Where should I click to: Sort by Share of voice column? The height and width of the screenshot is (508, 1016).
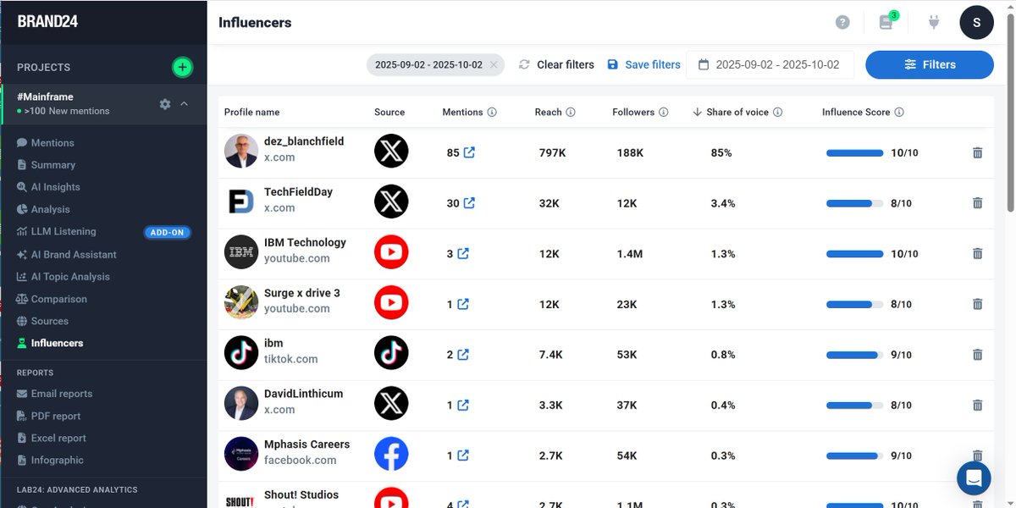(737, 112)
